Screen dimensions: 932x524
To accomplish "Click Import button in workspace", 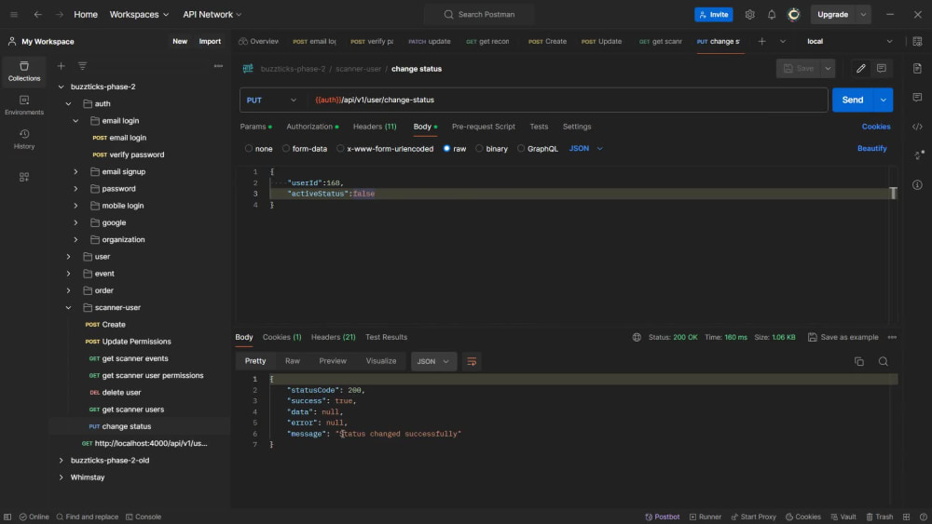I will point(210,42).
